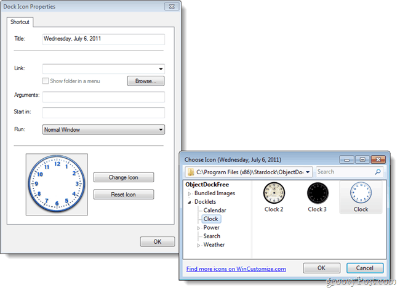Click the Start in input field
Screen dimensions: 400x290
point(103,113)
